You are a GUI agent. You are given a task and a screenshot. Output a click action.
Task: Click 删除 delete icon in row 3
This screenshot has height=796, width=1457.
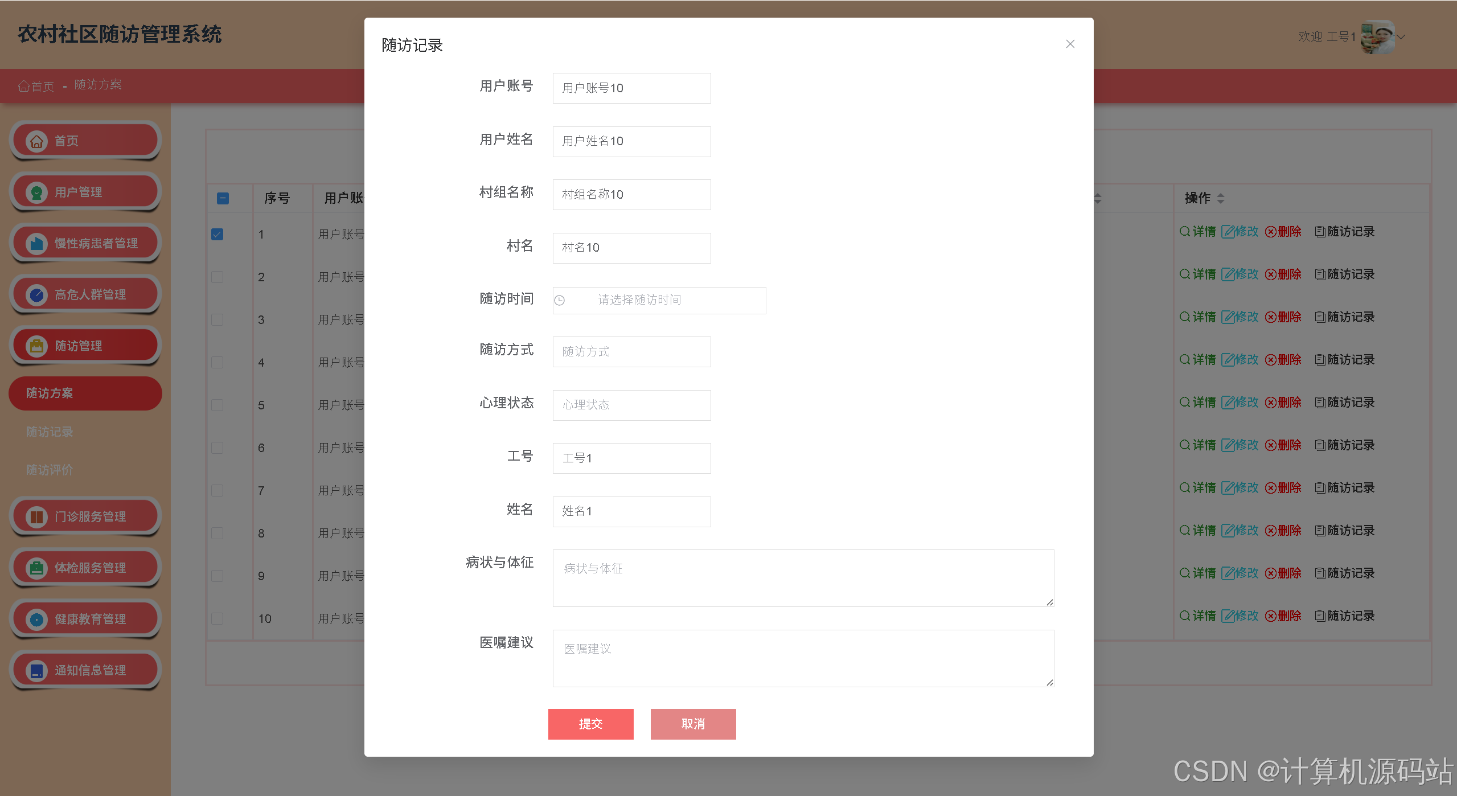(1270, 317)
